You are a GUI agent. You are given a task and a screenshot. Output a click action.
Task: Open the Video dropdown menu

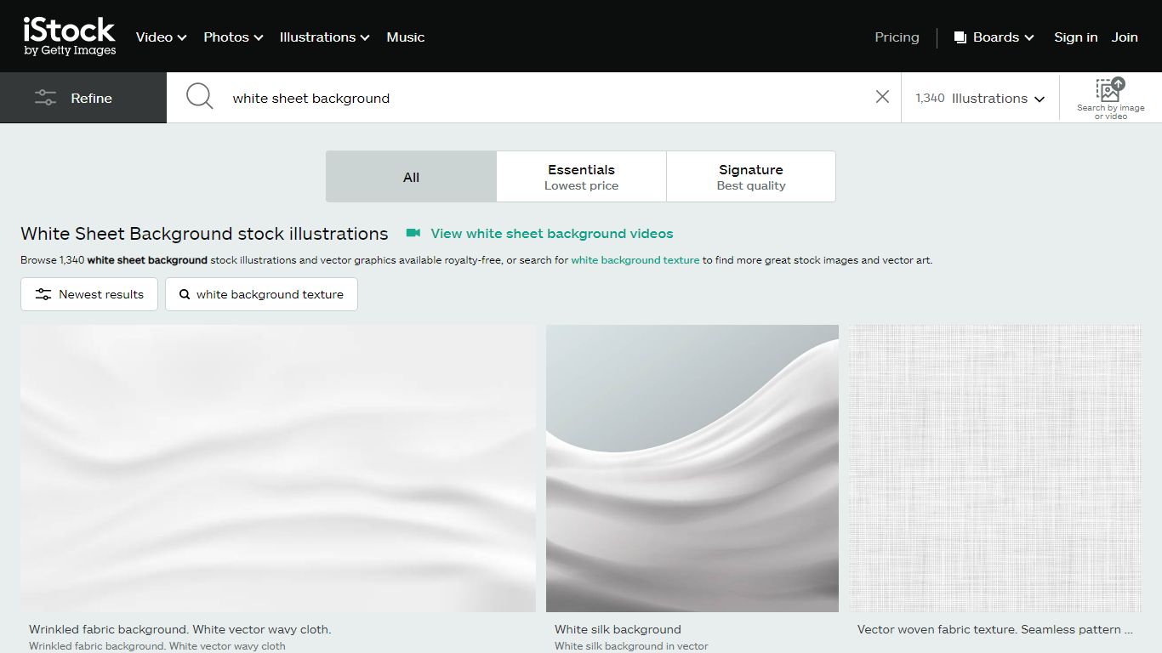coord(161,37)
